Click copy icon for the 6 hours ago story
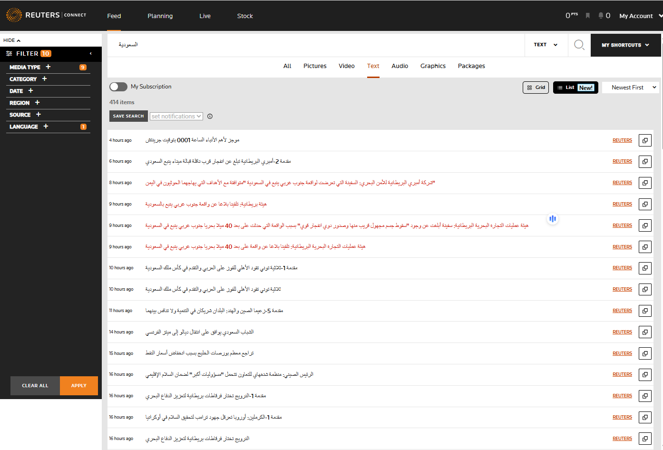 click(x=645, y=162)
